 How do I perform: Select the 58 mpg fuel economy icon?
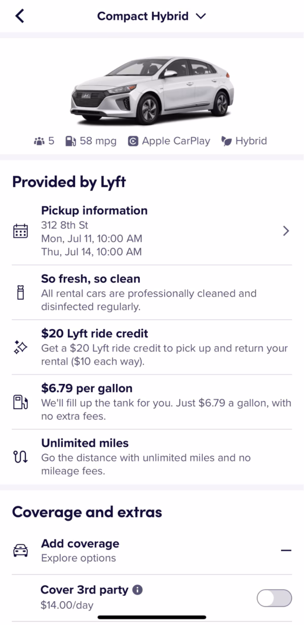pyautogui.click(x=70, y=141)
